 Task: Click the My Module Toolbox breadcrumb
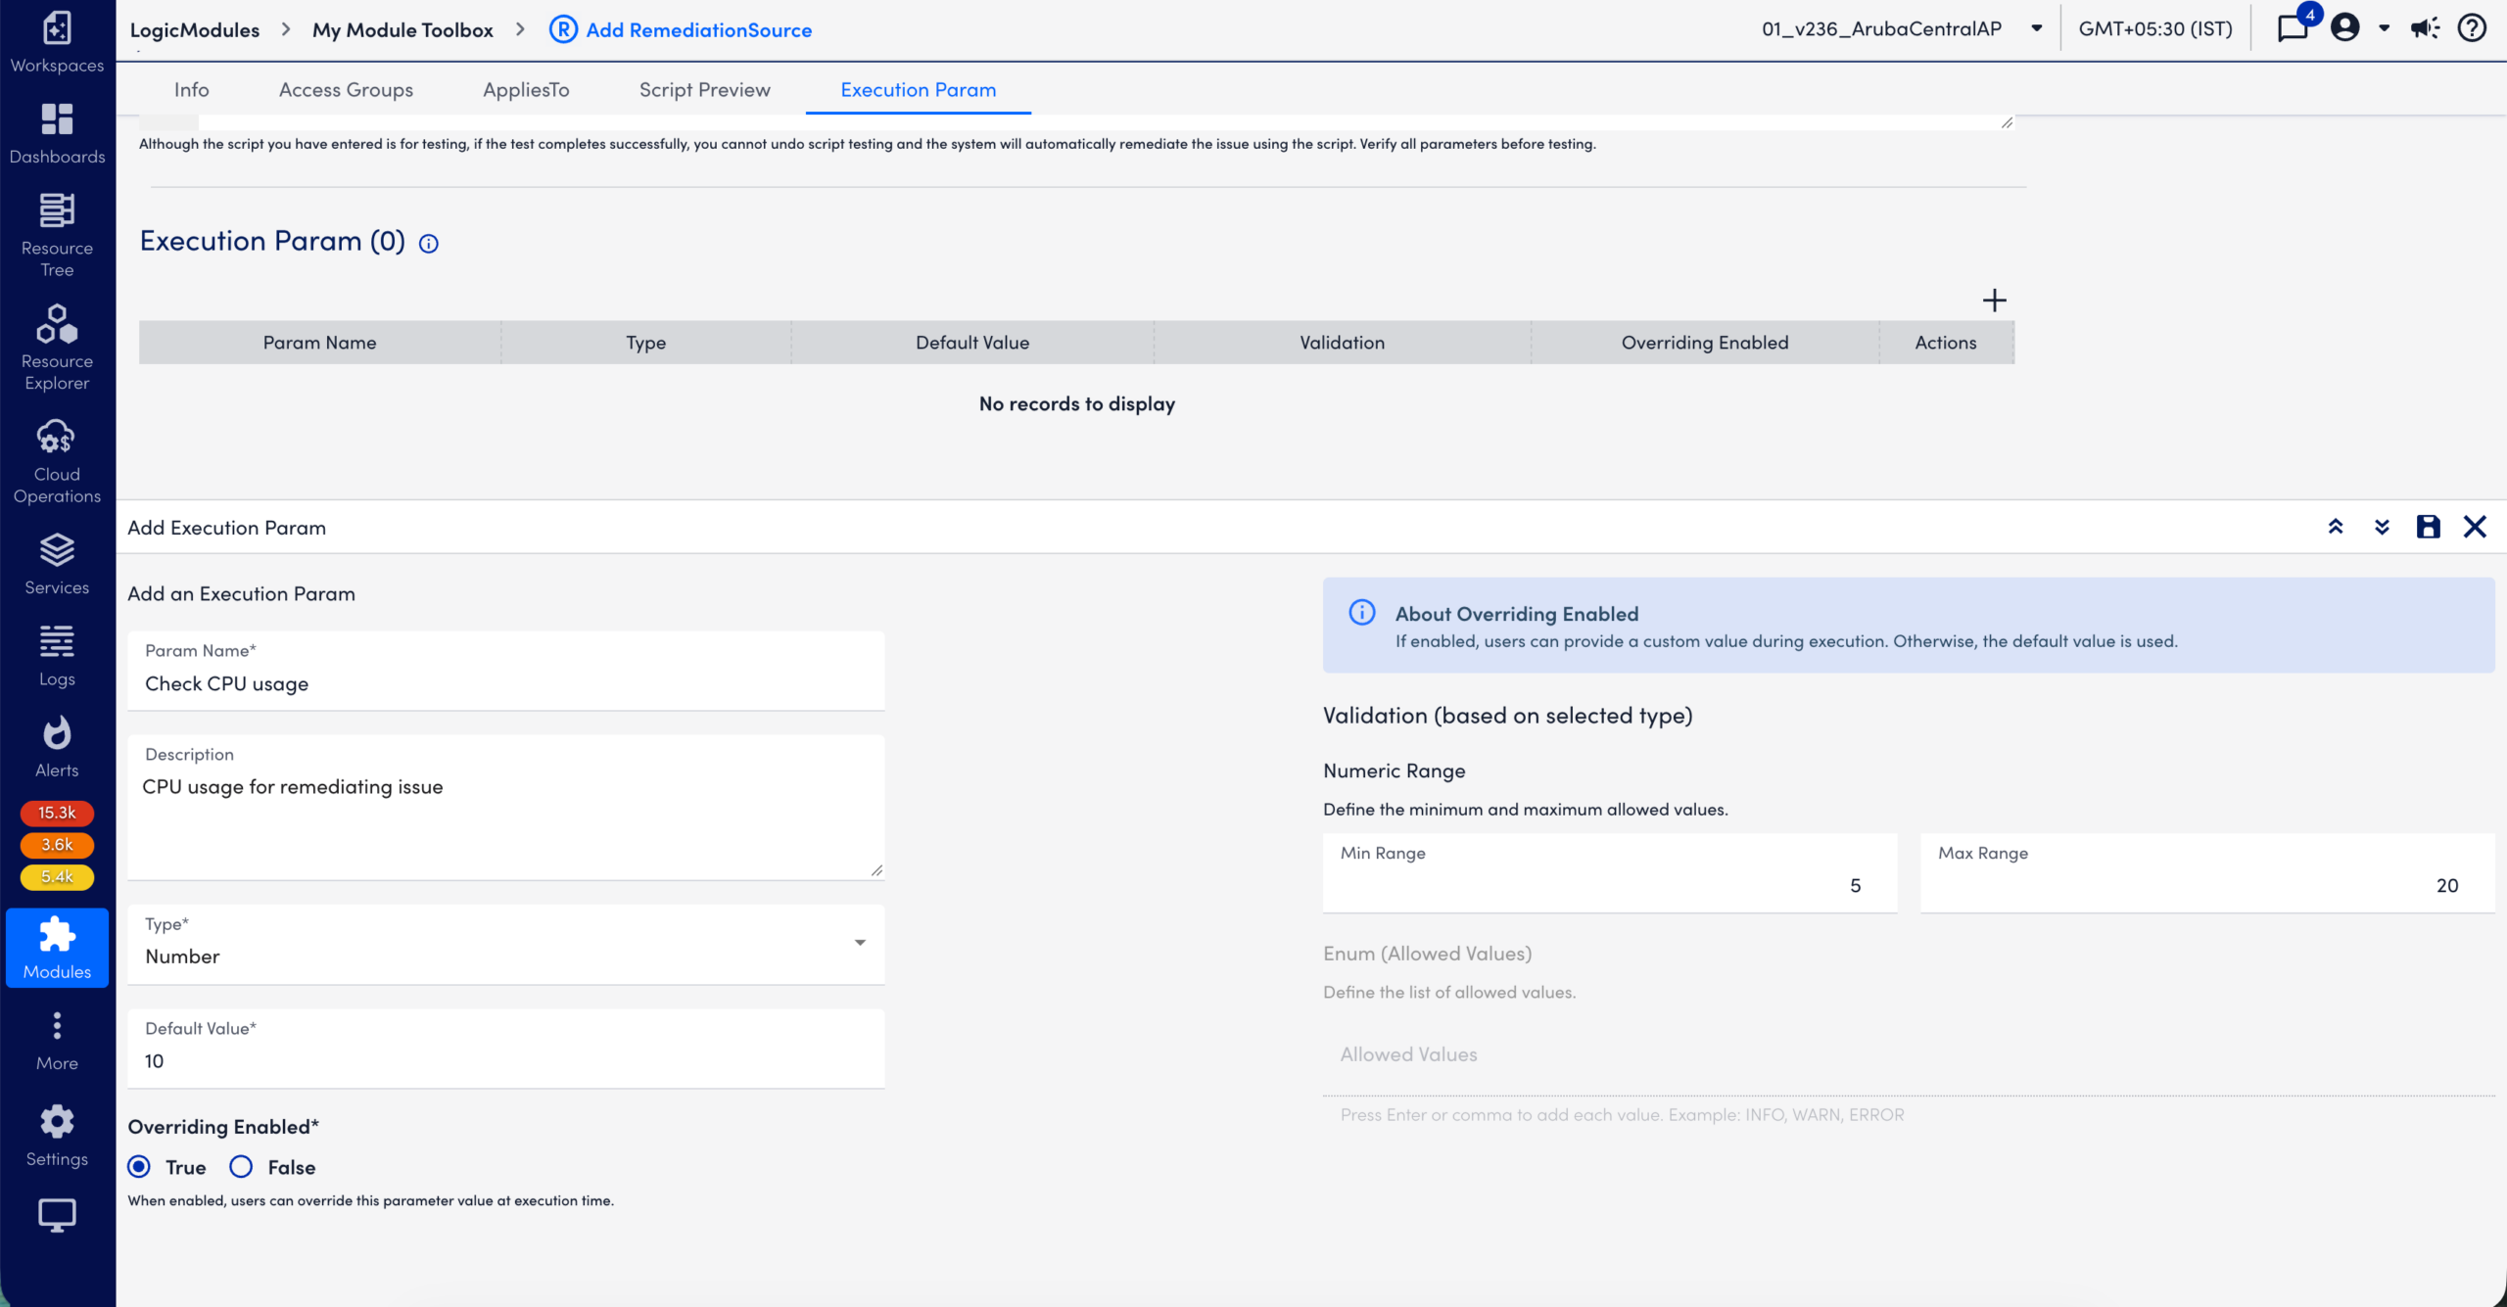[402, 29]
